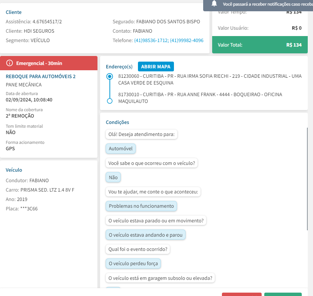Click Você sabe o que ocorreu question
The width and height of the screenshot is (313, 296).
[x=151, y=163]
